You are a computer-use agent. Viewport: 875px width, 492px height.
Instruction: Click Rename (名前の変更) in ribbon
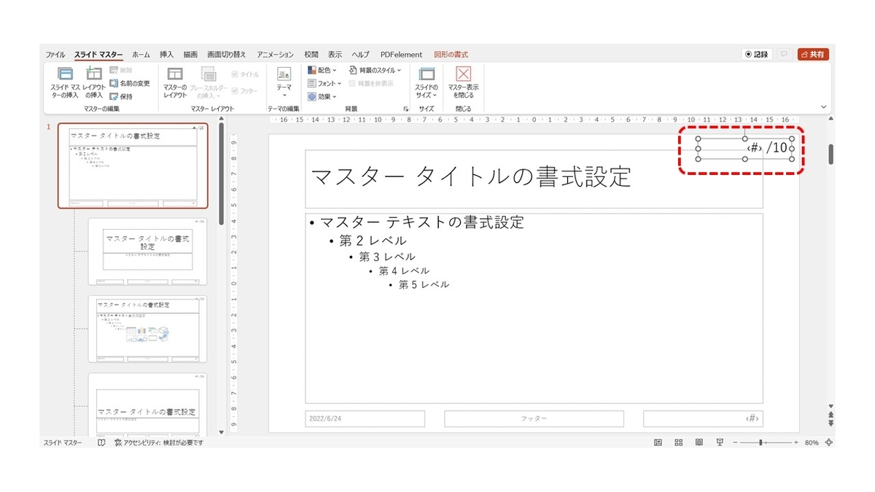(x=130, y=83)
